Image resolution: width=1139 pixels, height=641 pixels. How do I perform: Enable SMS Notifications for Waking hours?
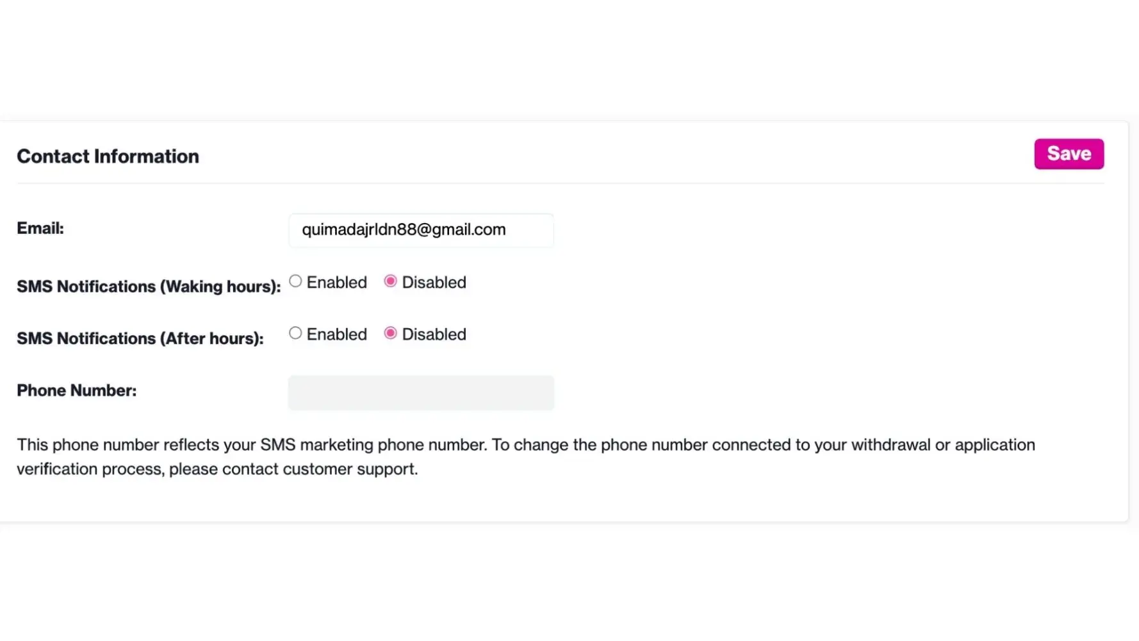[x=295, y=281]
